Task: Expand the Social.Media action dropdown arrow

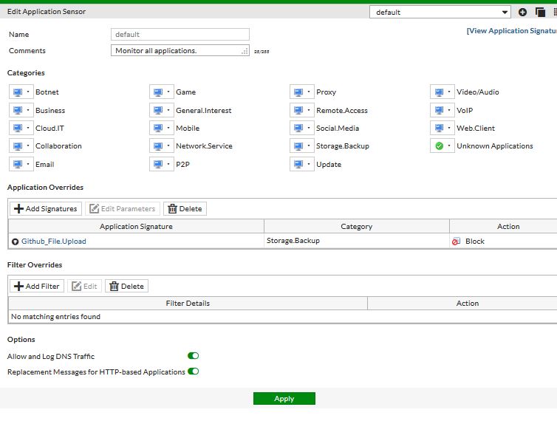Action: click(x=310, y=129)
